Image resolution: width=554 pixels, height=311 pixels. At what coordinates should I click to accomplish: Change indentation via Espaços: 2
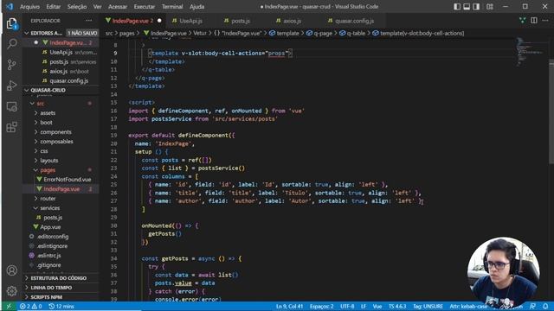pos(321,307)
